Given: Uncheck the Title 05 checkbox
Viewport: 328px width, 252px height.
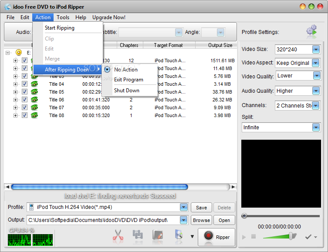Looking at the screenshot, I should pyautogui.click(x=24, y=92).
